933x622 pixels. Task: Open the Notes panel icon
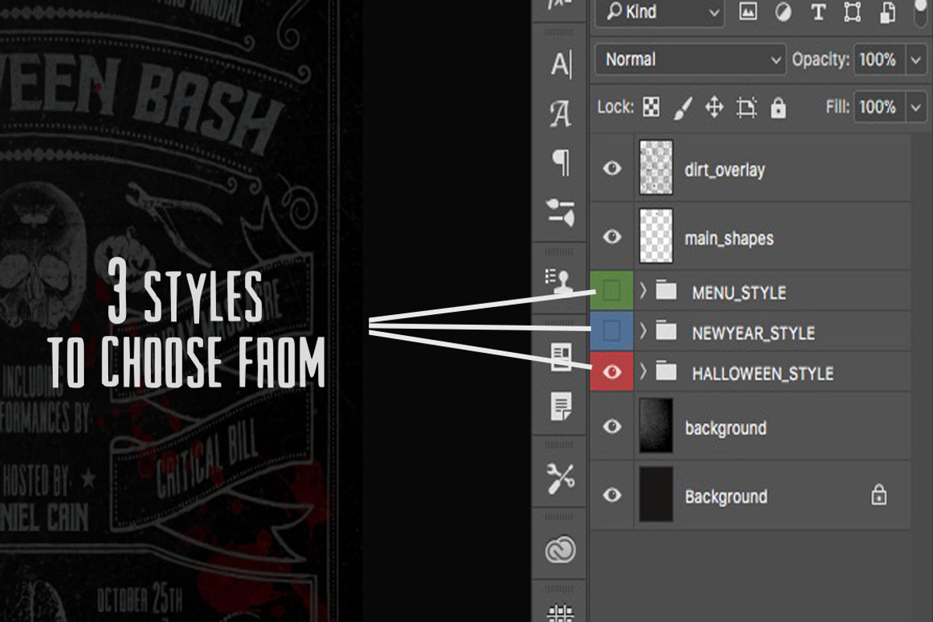tap(561, 406)
